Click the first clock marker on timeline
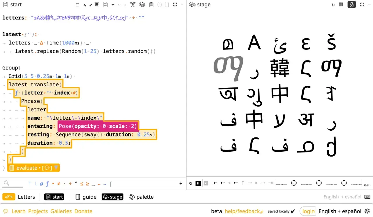 coord(294,183)
